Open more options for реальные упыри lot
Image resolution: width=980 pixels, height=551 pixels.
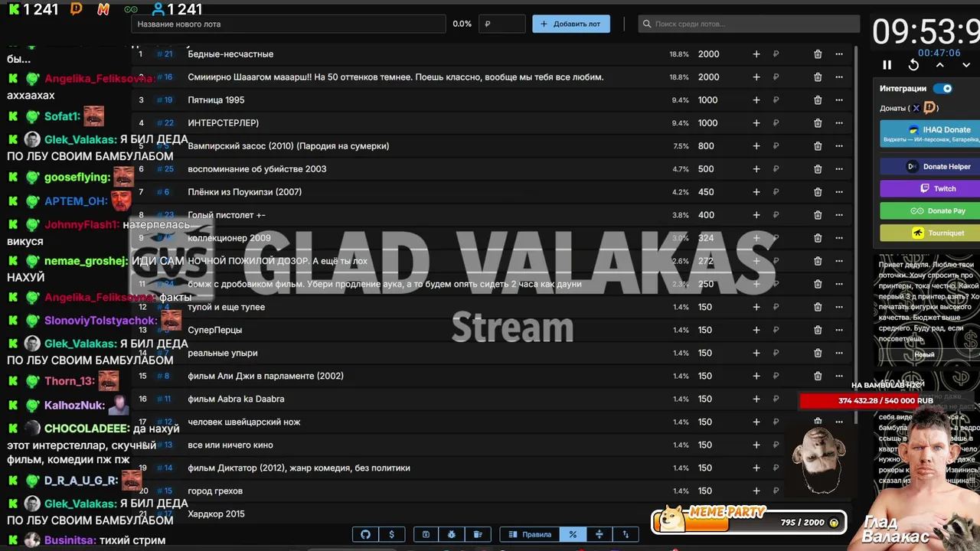(839, 353)
